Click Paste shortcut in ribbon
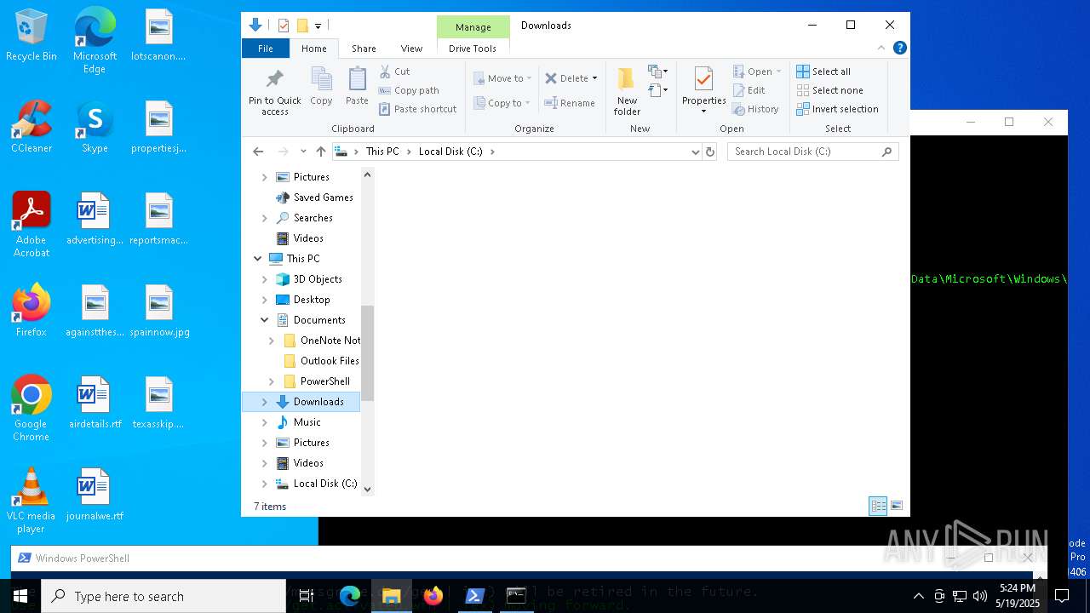Image resolution: width=1090 pixels, height=613 pixels. 417,109
